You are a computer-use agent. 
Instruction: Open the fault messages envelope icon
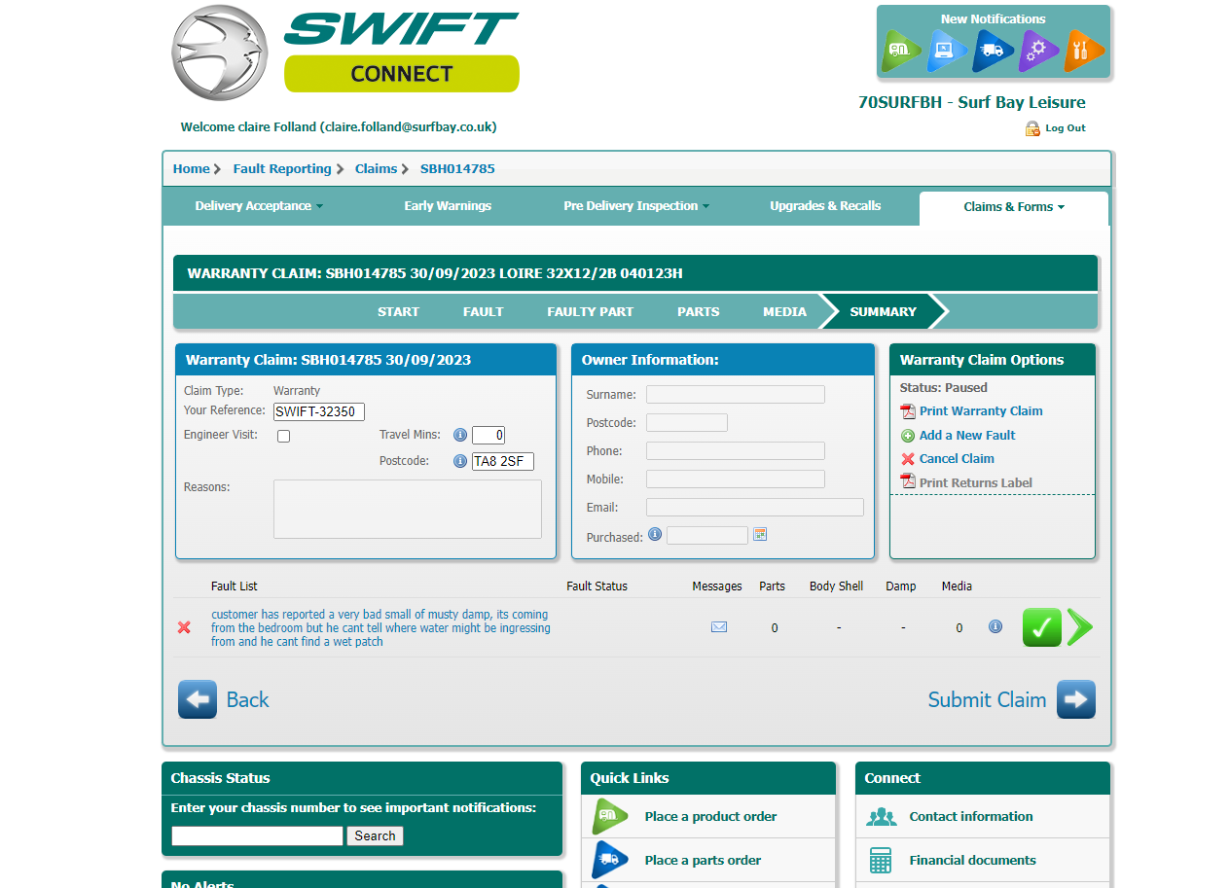[x=719, y=627]
